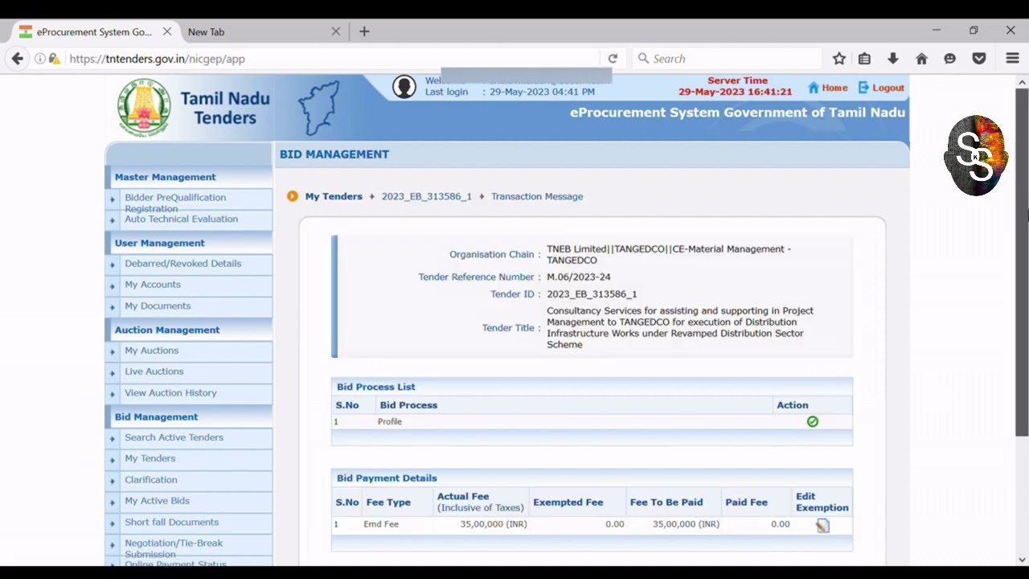Close the eProcurement System tab

[x=167, y=31]
